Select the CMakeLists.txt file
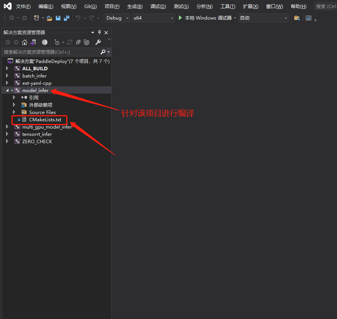Image resolution: width=337 pixels, height=319 pixels. [x=45, y=119]
